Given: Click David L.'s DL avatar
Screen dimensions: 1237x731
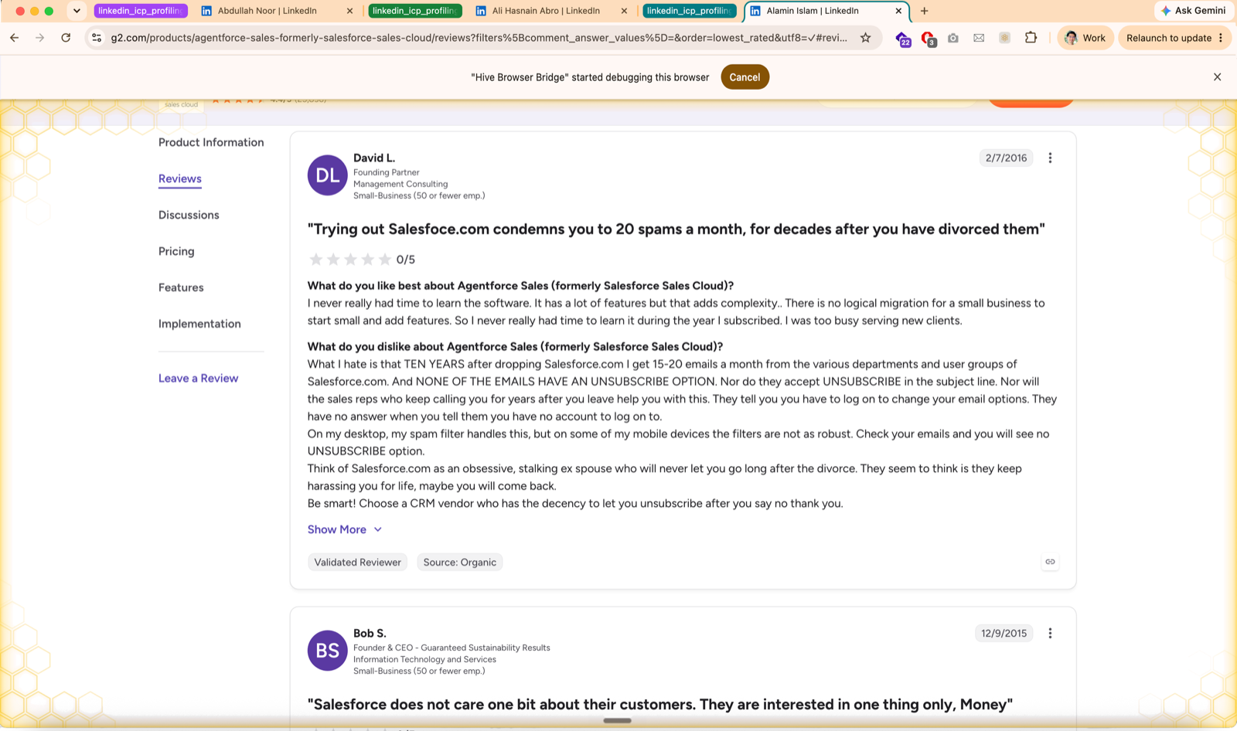Looking at the screenshot, I should pos(328,175).
